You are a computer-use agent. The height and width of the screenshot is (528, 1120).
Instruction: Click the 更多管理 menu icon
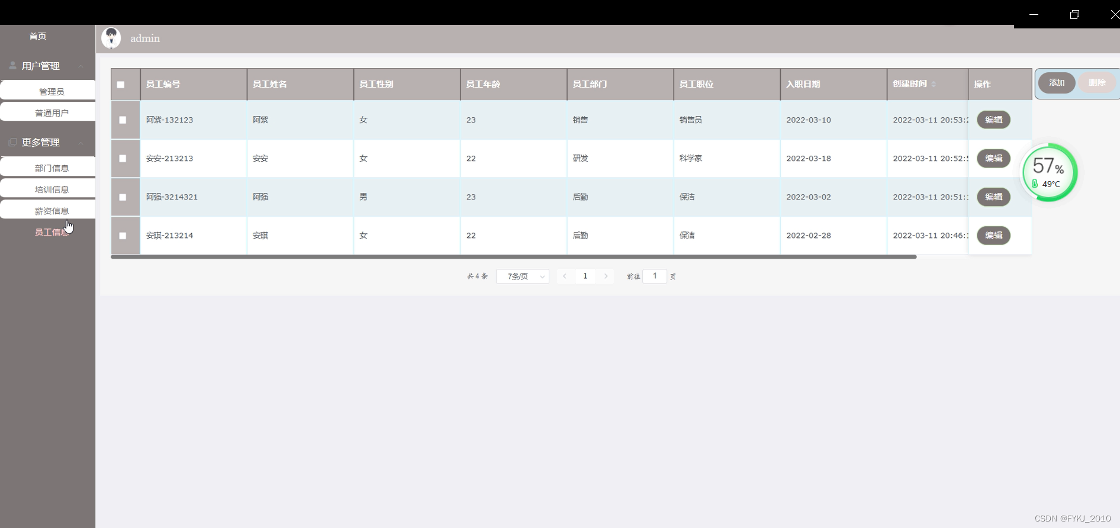click(12, 142)
